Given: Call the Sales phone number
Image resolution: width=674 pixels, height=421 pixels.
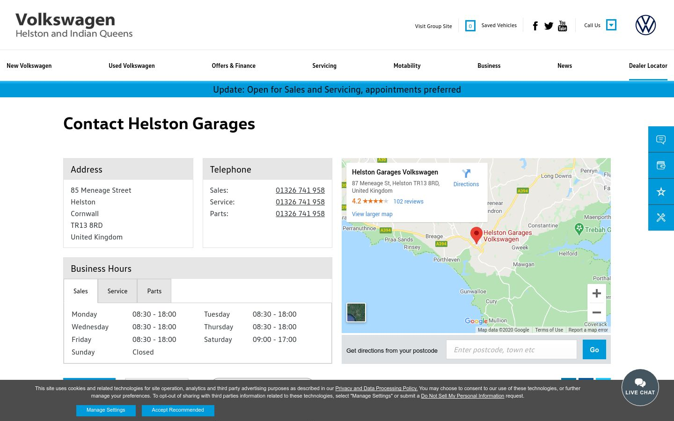Looking at the screenshot, I should (x=300, y=190).
